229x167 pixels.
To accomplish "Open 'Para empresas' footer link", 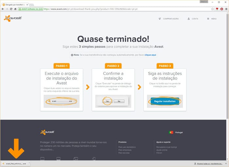I will click(125, 150).
